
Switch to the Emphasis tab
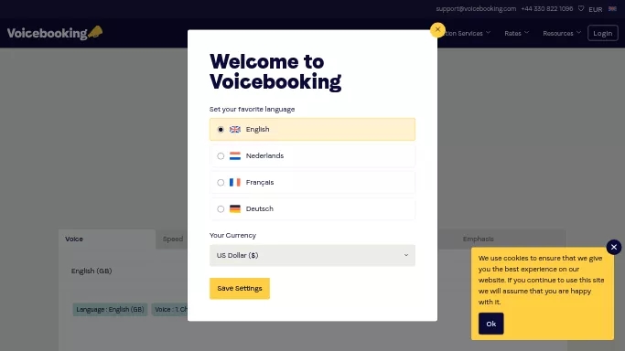[478, 239]
